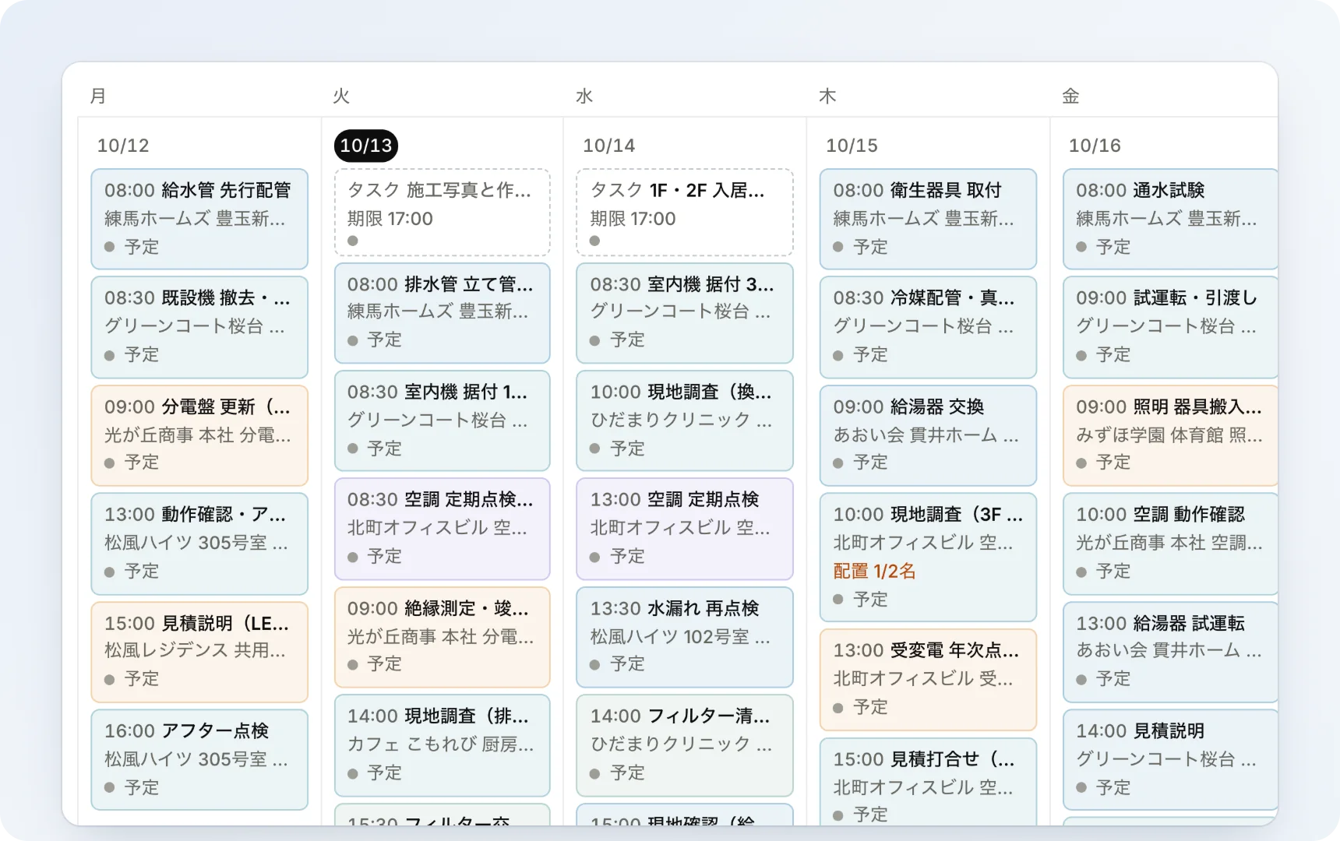Click the 木 weekday column header
The width and height of the screenshot is (1340, 841).
click(827, 96)
